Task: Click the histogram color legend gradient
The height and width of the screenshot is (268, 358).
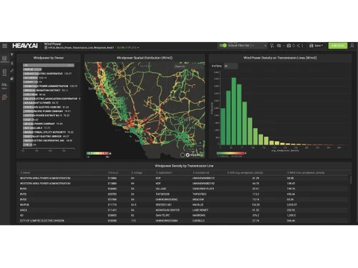Action: (x=231, y=153)
